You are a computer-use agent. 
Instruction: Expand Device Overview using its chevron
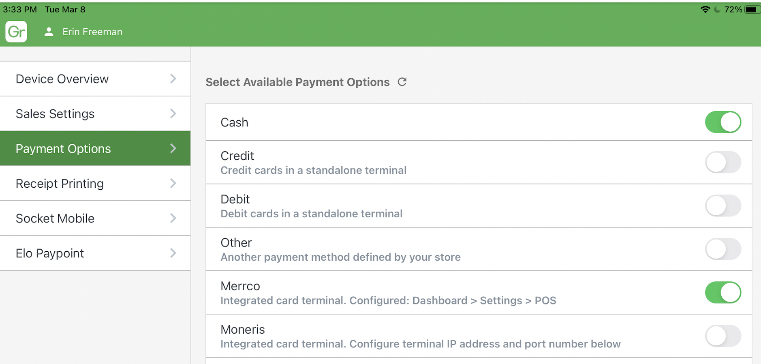[x=173, y=79]
